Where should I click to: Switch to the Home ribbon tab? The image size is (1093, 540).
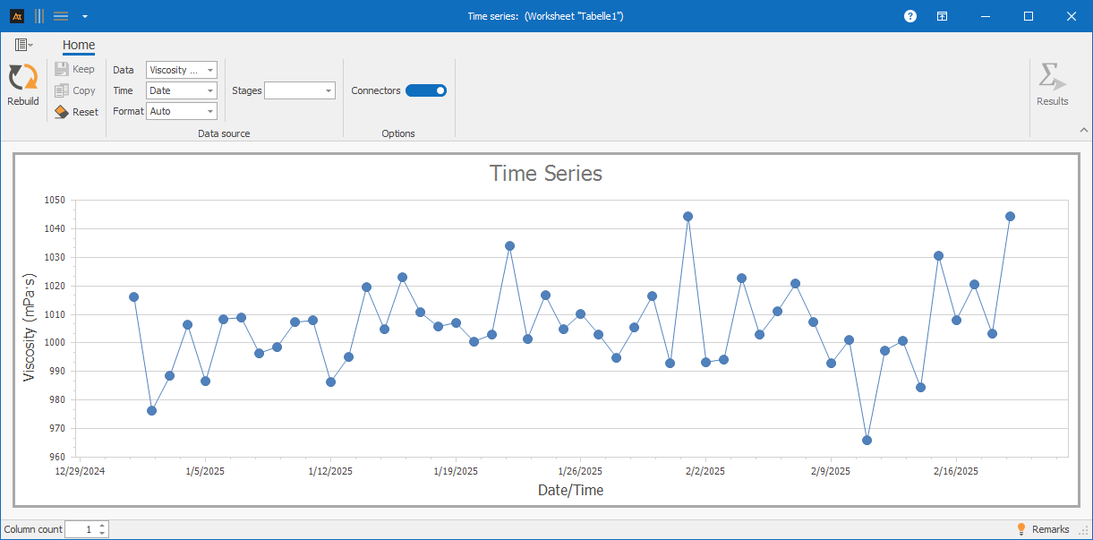coord(79,46)
